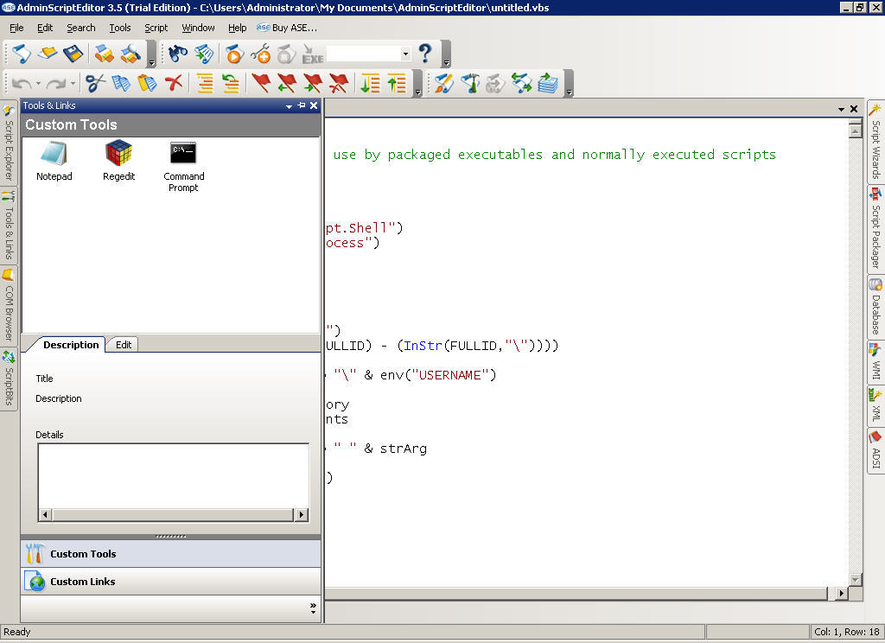This screenshot has height=643, width=885.
Task: Click the stacked pages with green arrow icon
Action: click(548, 84)
